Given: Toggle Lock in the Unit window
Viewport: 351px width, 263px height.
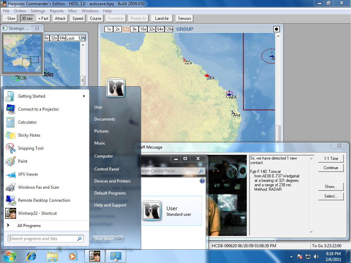Looking at the screenshot, I should (70, 38).
